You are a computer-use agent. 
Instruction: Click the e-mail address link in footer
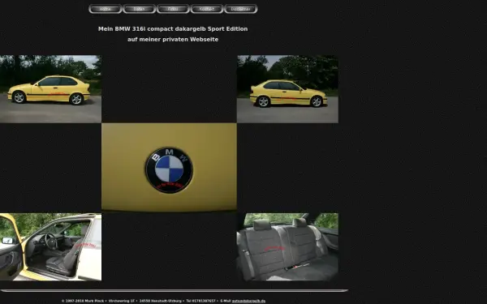(248, 301)
